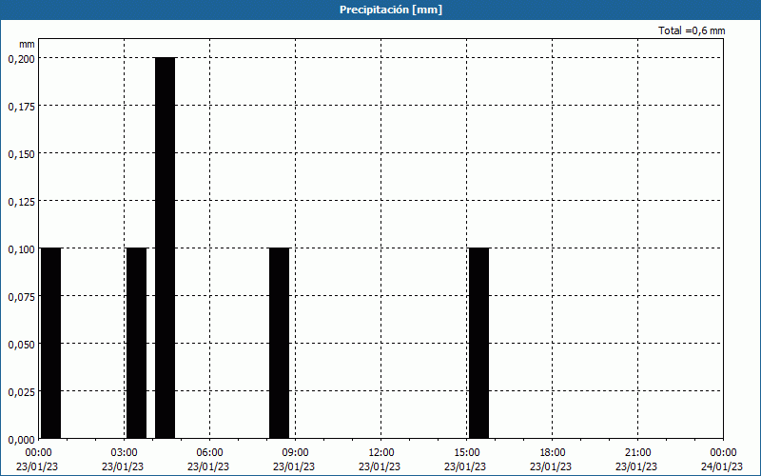Click the 0,150 y-axis label

[x=21, y=154]
